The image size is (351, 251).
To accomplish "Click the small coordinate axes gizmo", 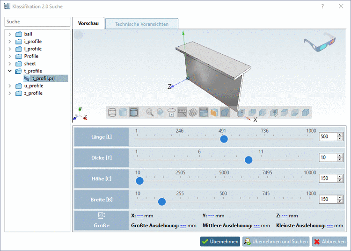I will click(80, 114).
